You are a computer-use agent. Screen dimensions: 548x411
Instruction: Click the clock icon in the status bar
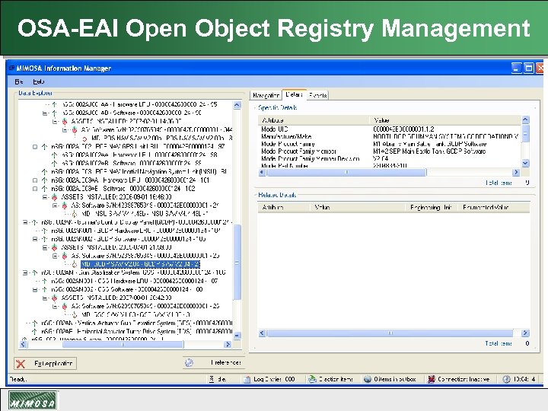[x=506, y=379]
